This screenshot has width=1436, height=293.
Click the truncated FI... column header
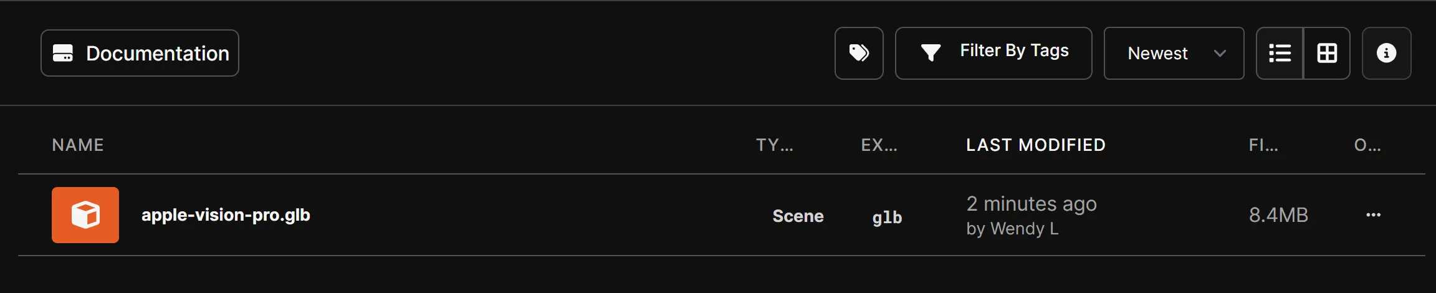1263,145
